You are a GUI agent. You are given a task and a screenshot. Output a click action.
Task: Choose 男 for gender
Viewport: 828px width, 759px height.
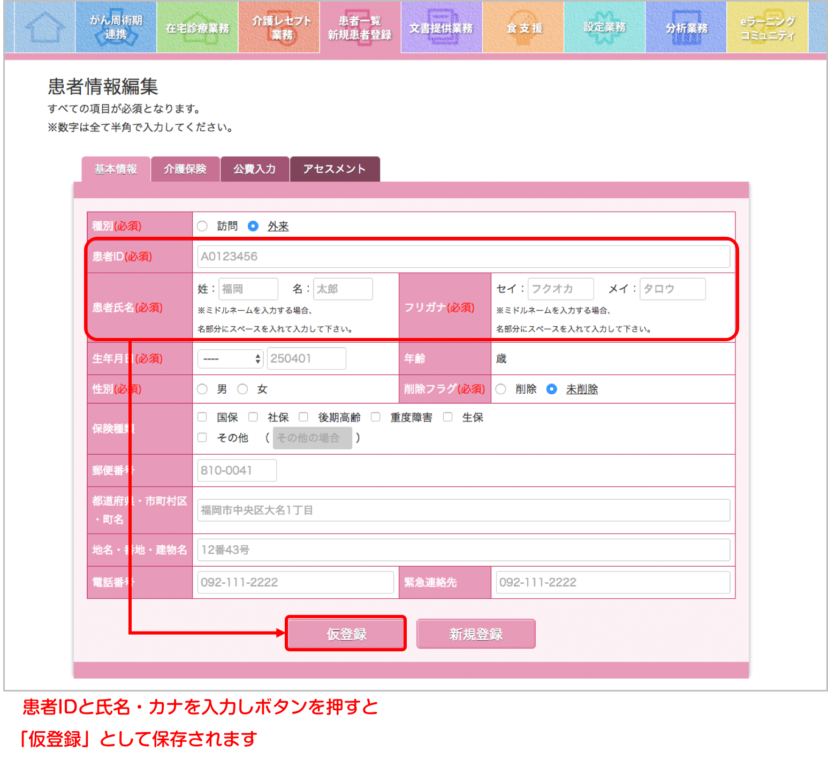[x=202, y=389]
